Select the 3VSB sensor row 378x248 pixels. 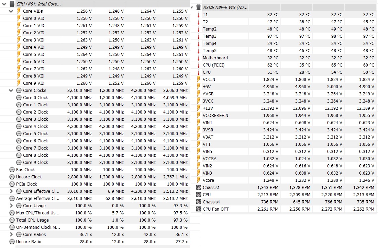coord(286,130)
